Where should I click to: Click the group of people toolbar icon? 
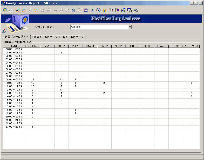(92, 10)
